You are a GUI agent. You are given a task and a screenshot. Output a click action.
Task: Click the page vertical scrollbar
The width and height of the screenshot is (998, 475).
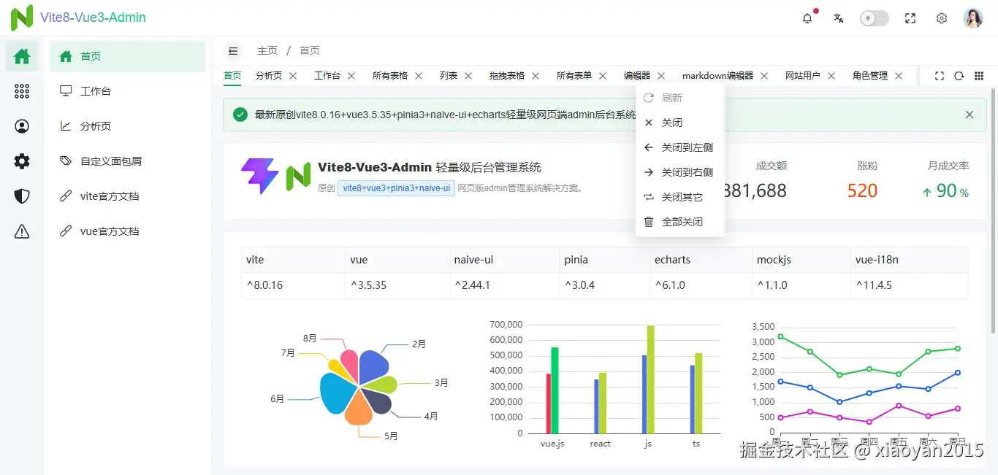tap(993, 210)
